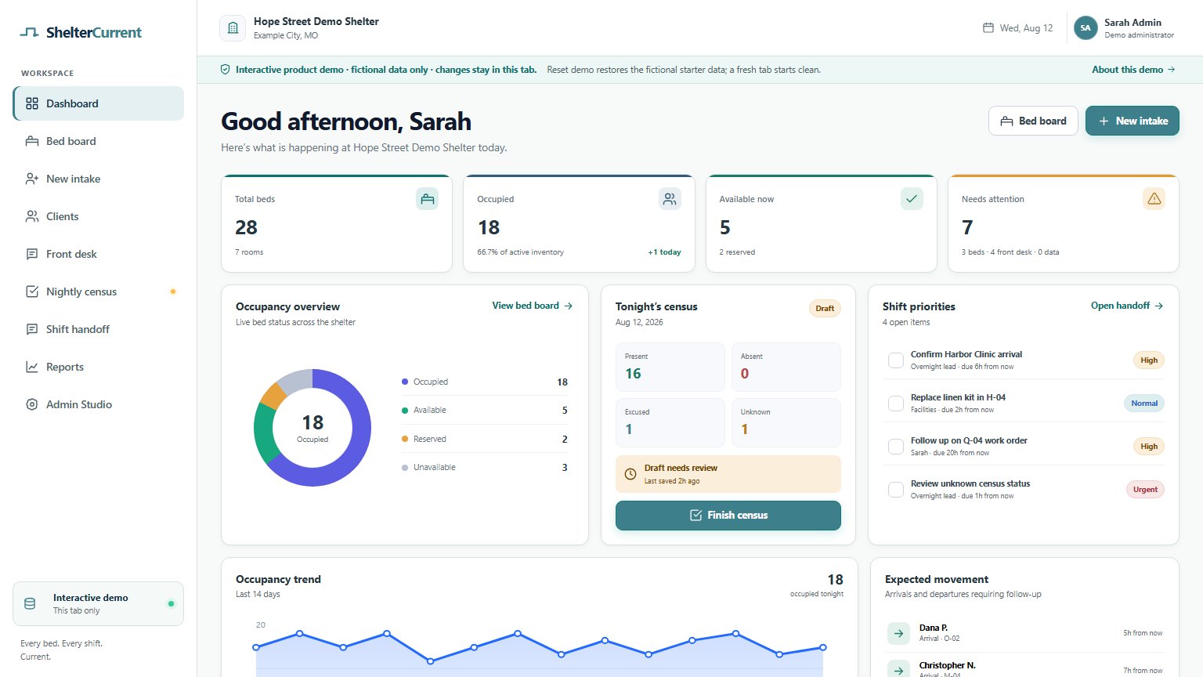Click the orange notification dot on Nightly census

[173, 291]
